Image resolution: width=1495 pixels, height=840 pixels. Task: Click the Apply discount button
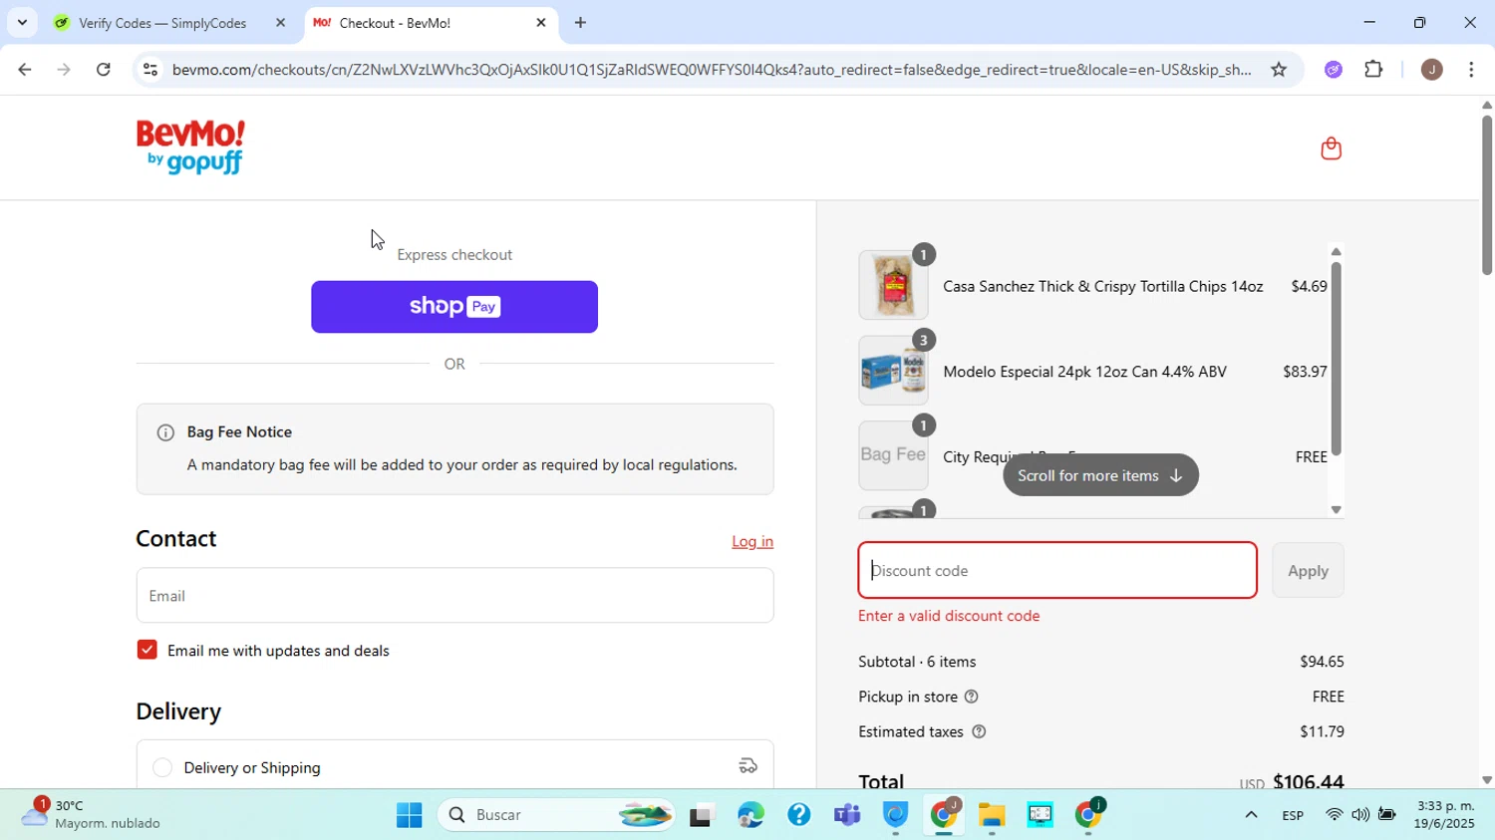(1308, 571)
